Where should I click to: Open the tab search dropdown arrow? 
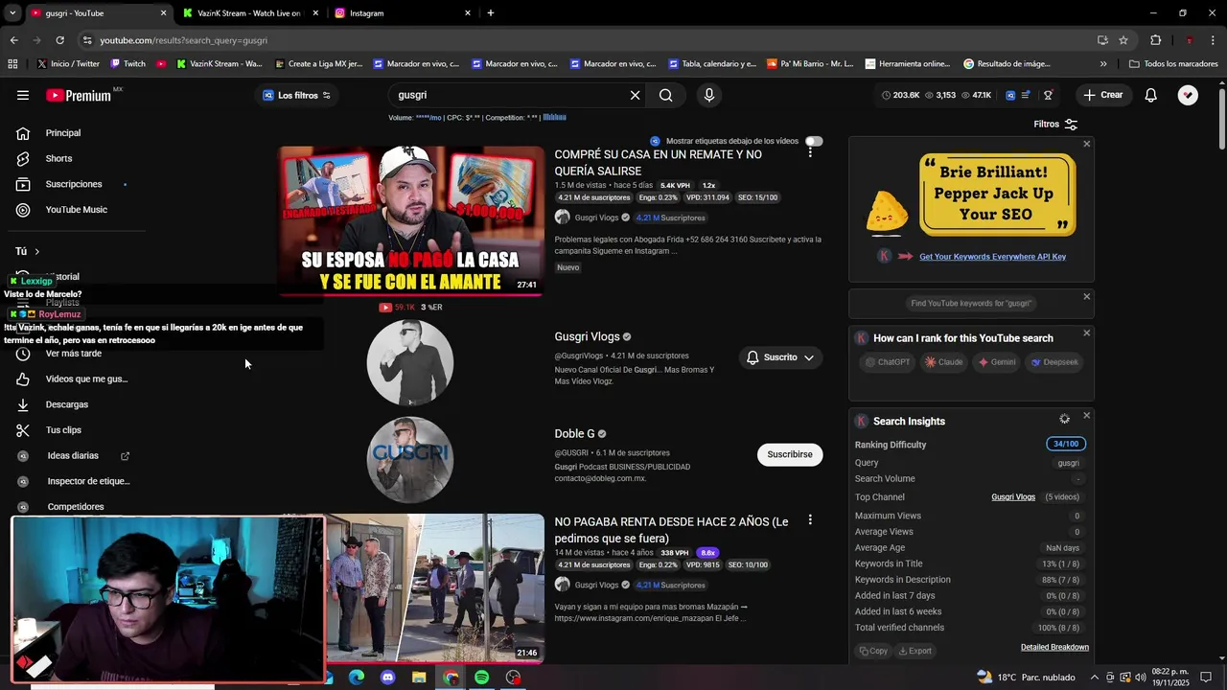tap(12, 13)
